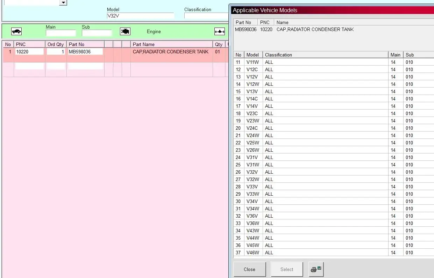The width and height of the screenshot is (434, 278).
Task: Select the V26W model row
Action: pyautogui.click(x=334, y=150)
